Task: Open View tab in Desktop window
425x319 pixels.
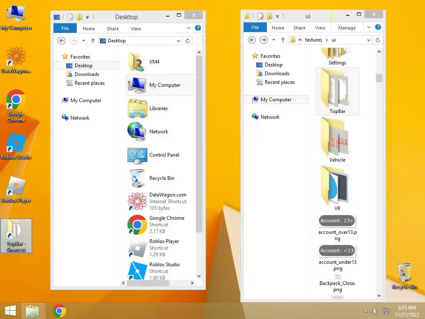Action: point(136,29)
